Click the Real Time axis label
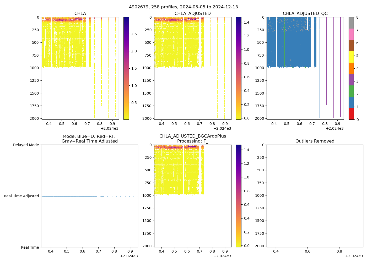This screenshot has height=262, width=367. [x=30, y=247]
